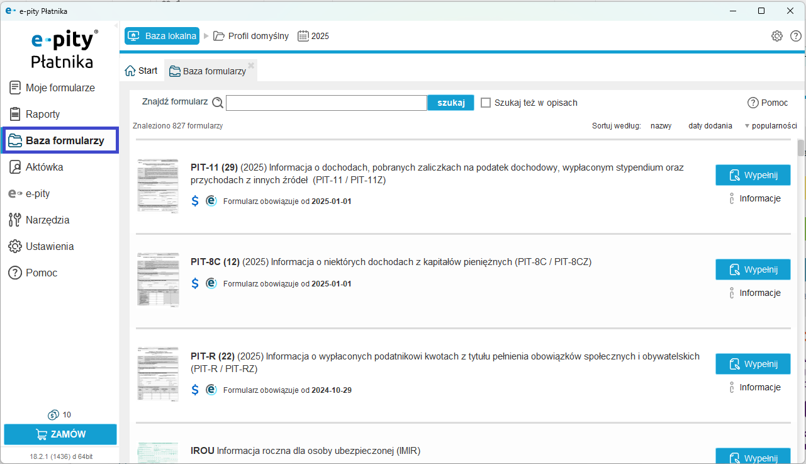Click the coins icon showing 10 credits

(x=53, y=415)
